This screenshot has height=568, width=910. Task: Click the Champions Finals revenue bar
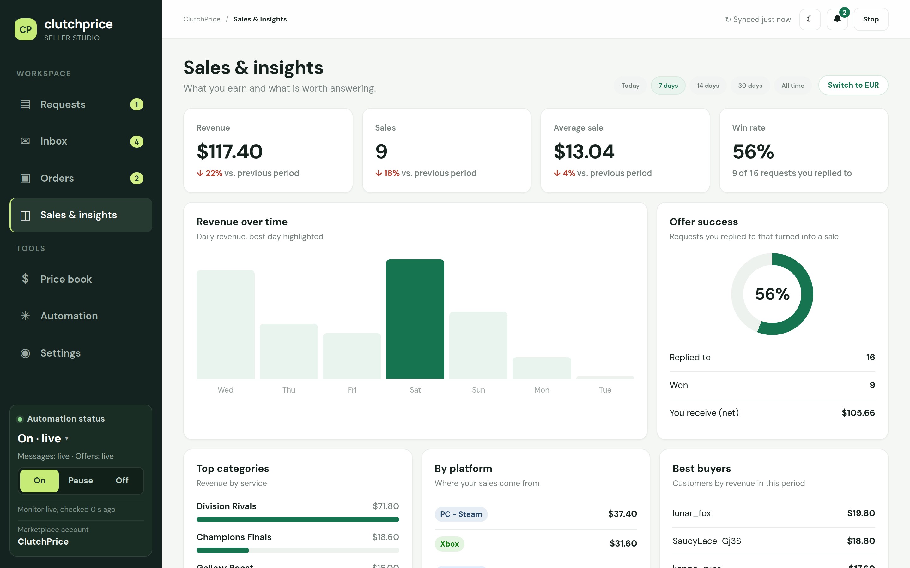(297, 550)
